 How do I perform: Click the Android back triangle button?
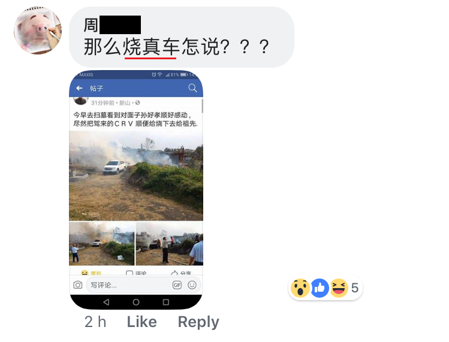pos(106,302)
